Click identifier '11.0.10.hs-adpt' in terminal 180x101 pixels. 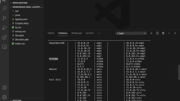(136, 51)
